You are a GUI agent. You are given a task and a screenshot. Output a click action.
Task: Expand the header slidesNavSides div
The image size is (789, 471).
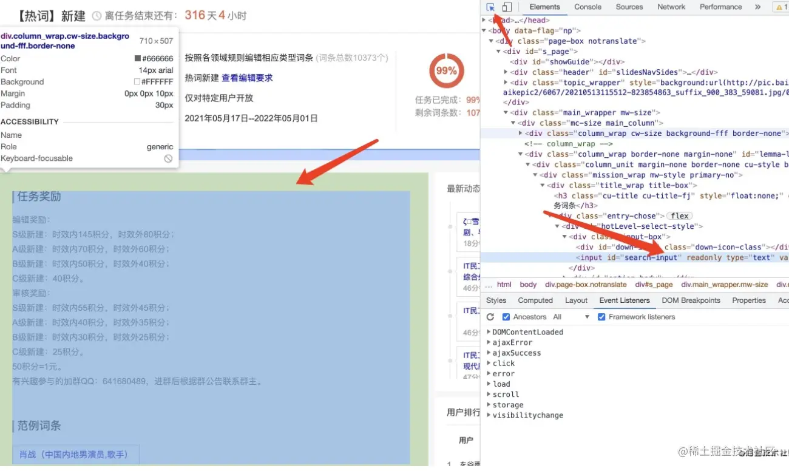[506, 72]
